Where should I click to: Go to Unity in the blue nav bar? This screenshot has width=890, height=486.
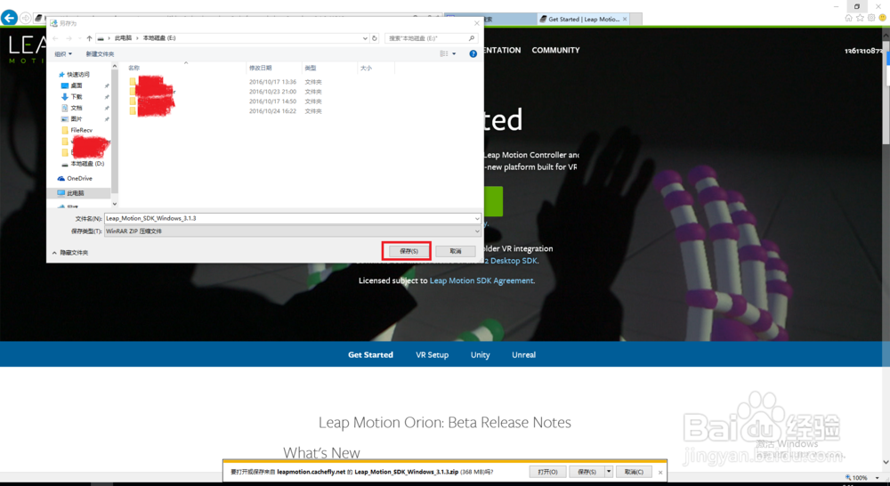point(481,355)
